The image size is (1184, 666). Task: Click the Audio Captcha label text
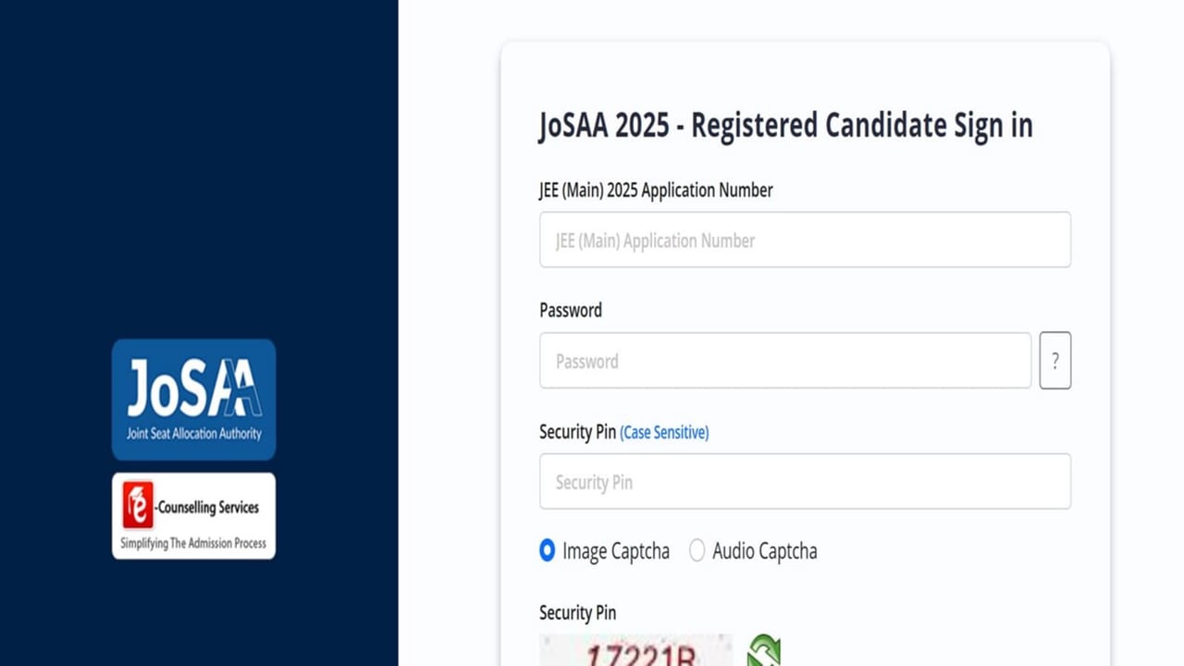point(765,552)
